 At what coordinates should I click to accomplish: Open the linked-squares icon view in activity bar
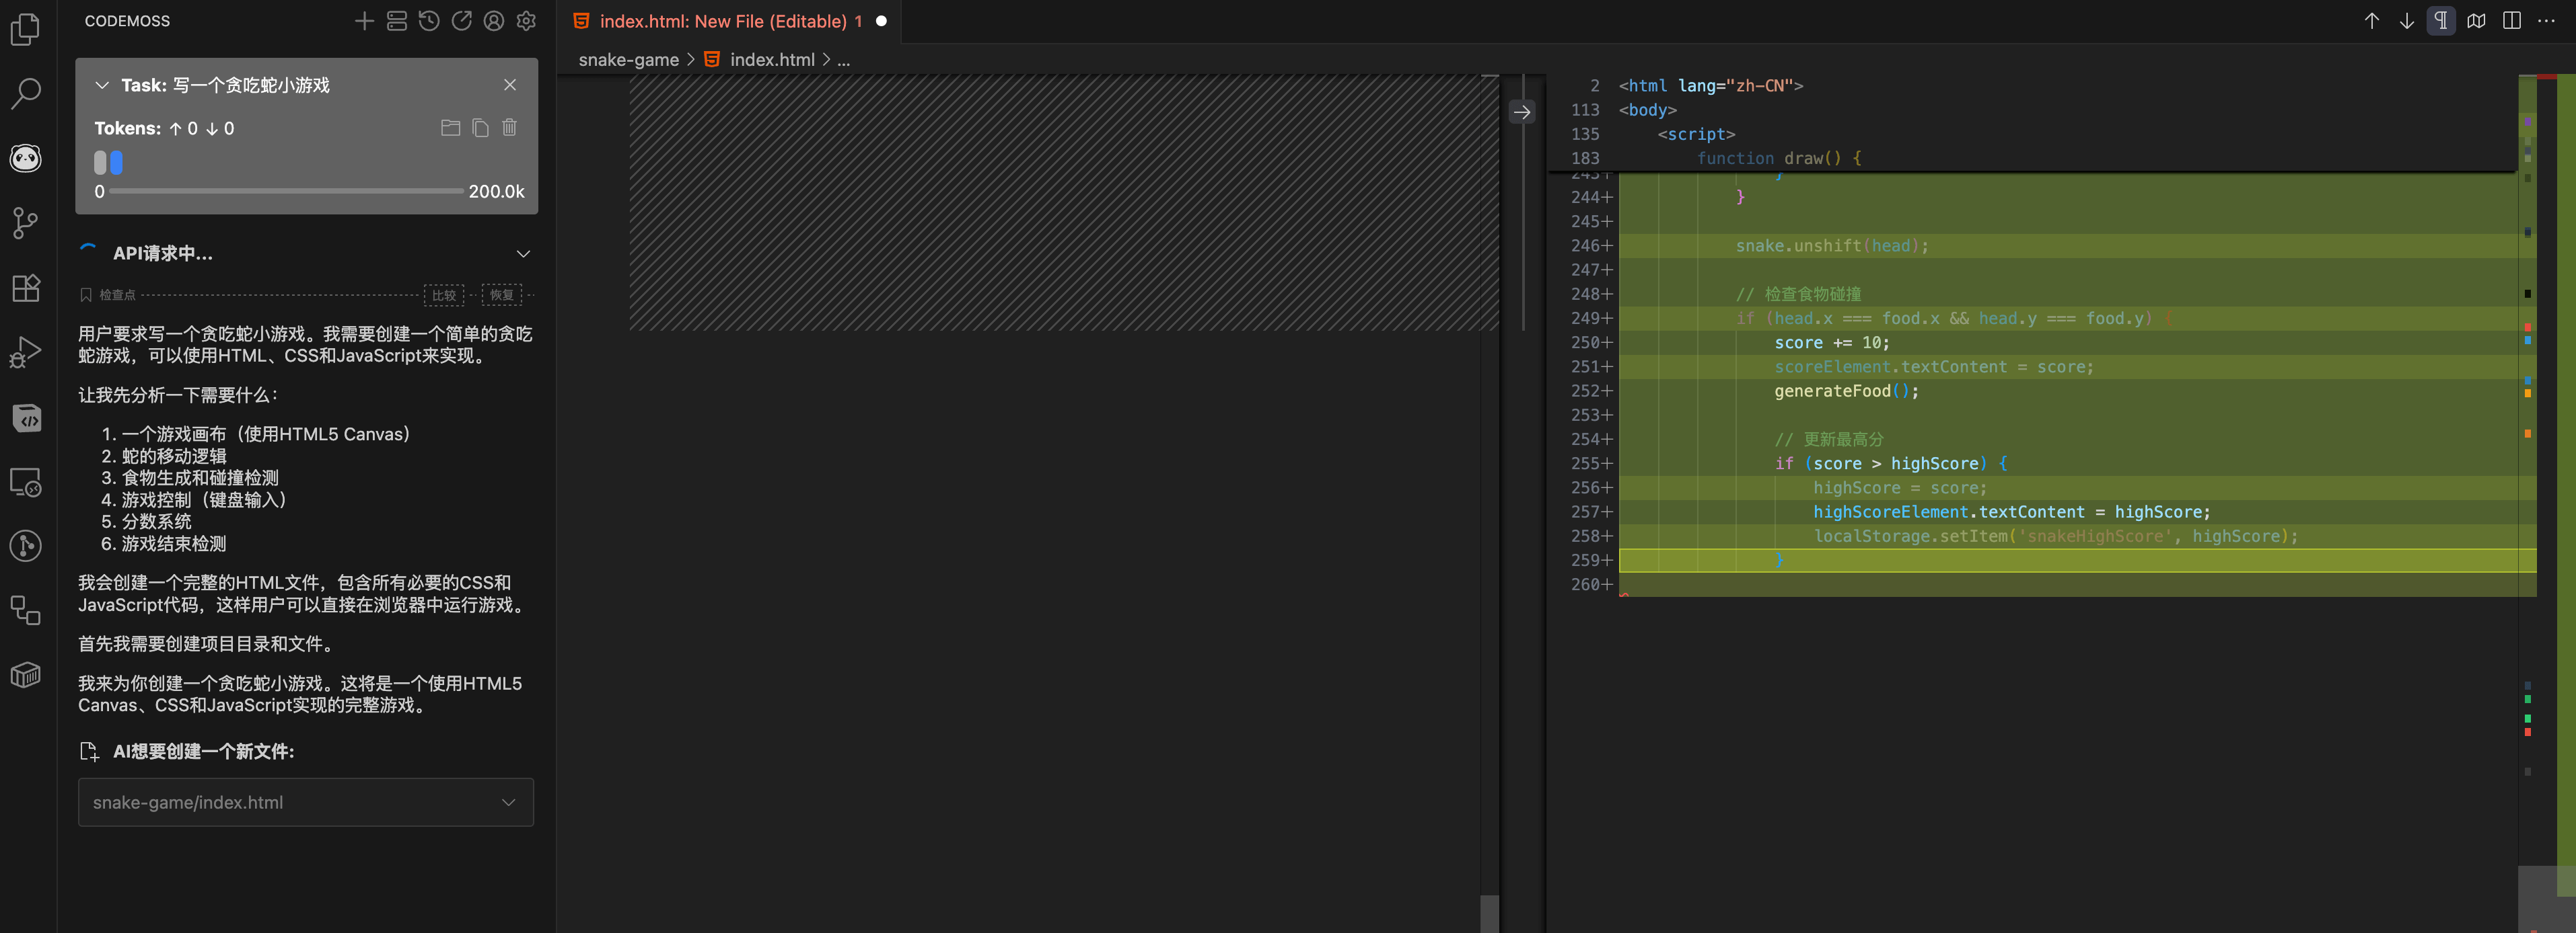(x=25, y=610)
